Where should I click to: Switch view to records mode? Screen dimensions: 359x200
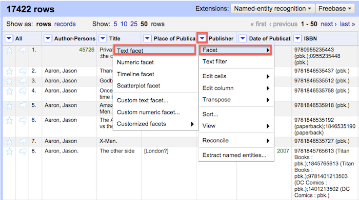[65, 24]
